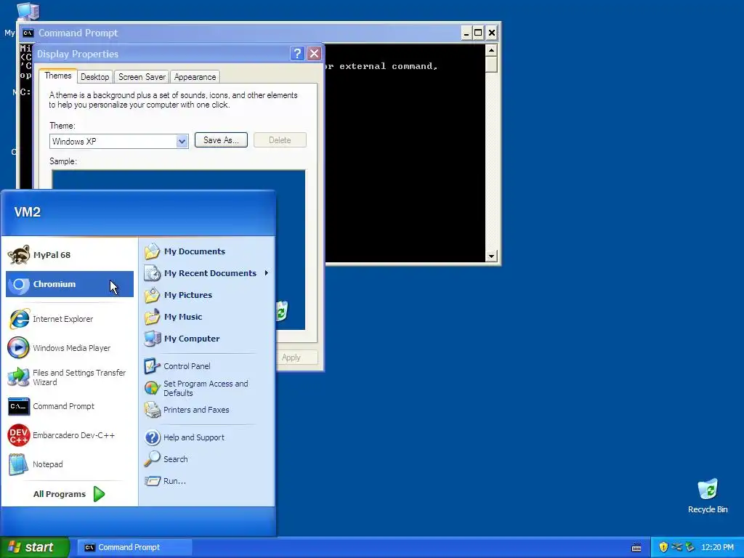Open Notepad from Start menu
744x558 pixels.
pos(69,464)
